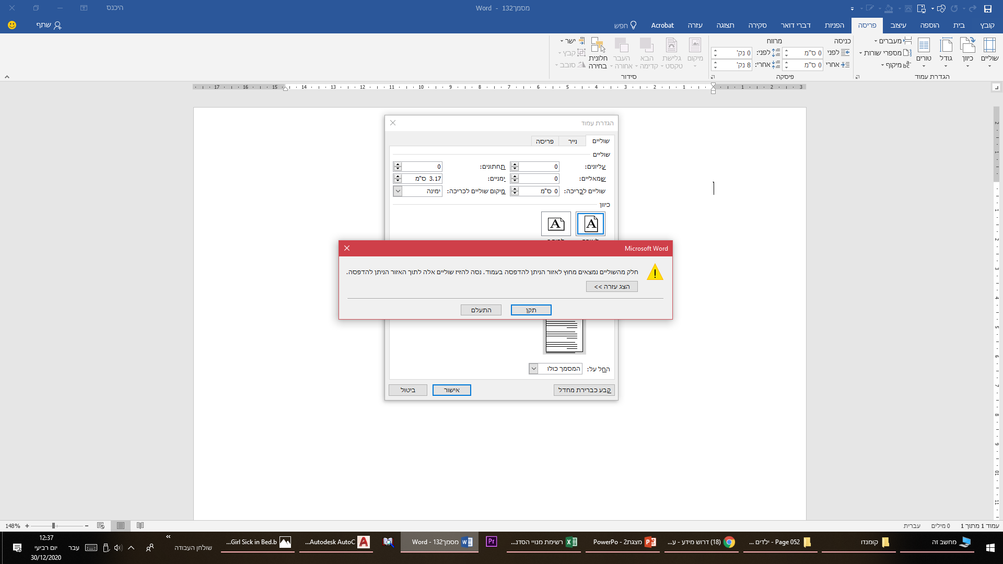Screen dimensions: 1003x564
Task: Switch to the קובץ (File) tab
Action: pos(987,25)
